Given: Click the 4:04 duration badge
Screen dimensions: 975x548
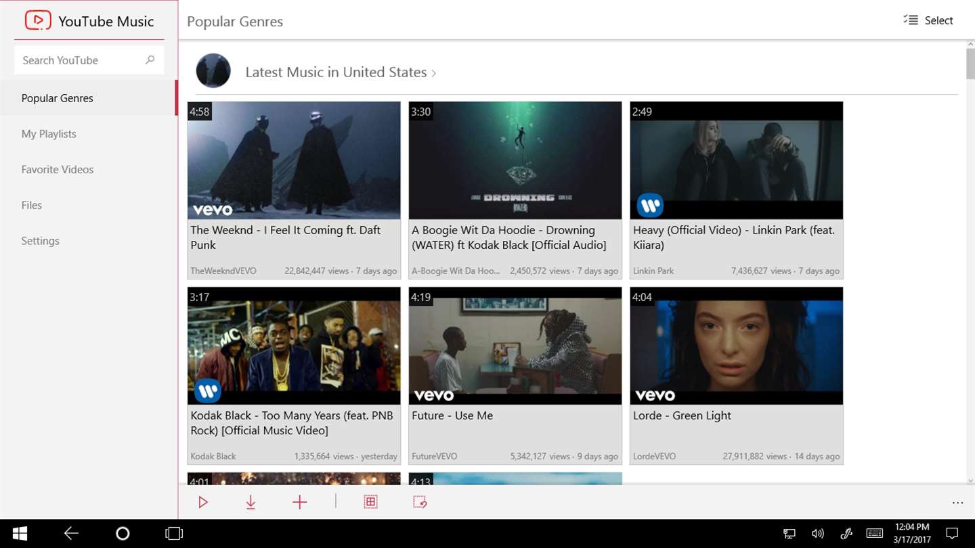Looking at the screenshot, I should tap(643, 297).
